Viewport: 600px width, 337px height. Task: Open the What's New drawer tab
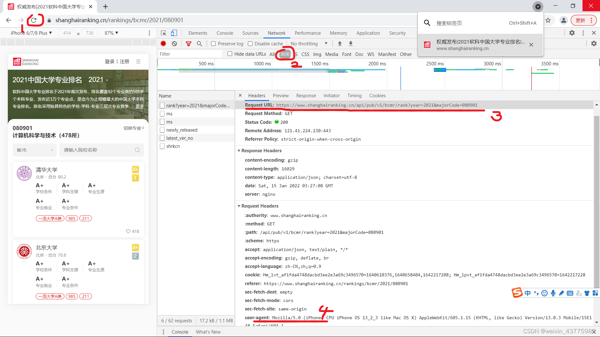(x=208, y=332)
